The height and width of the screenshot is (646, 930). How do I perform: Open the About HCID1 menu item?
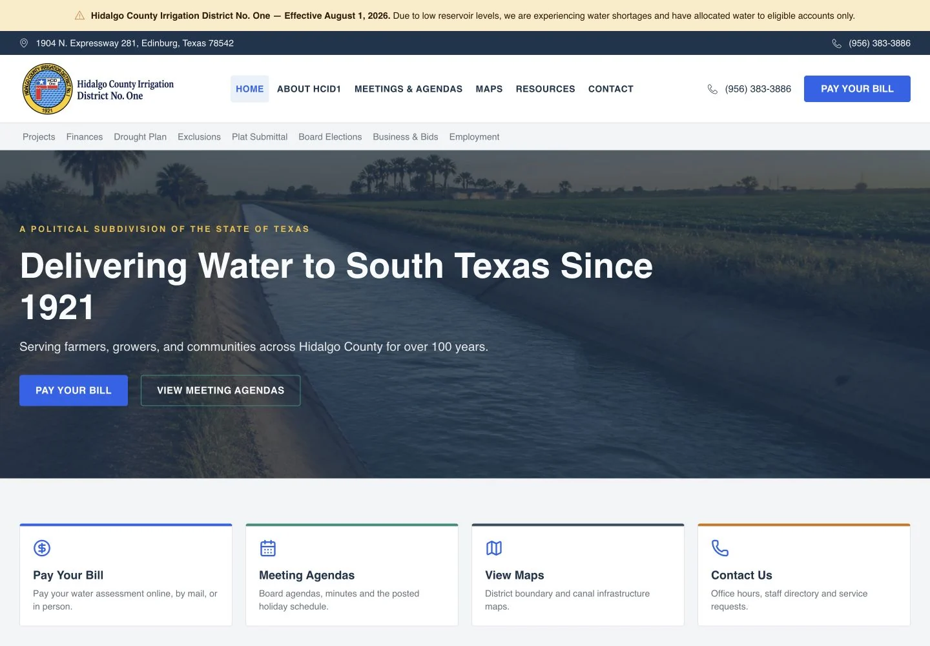coord(309,89)
